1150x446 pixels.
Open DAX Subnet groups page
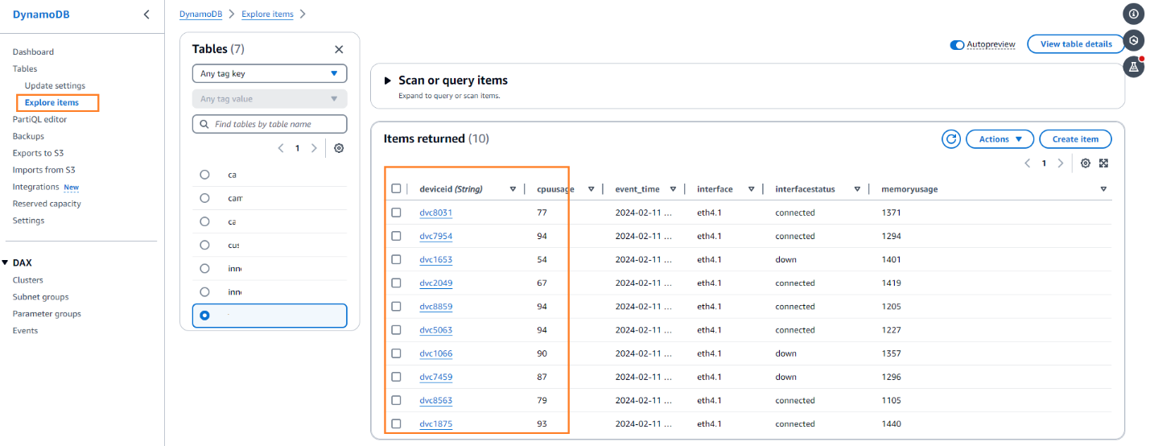[41, 297]
